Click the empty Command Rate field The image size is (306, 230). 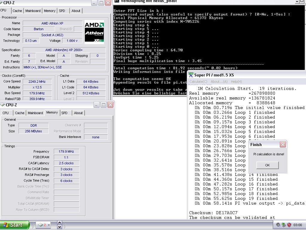[66, 192]
